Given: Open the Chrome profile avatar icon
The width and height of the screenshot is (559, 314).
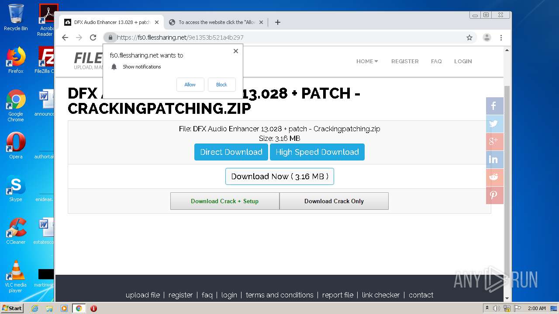Looking at the screenshot, I should pos(487,38).
